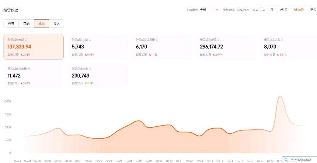Select the 成交 tab
The image size is (317, 163).
pyautogui.click(x=41, y=24)
